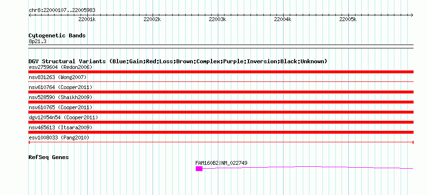This screenshot has height=195, width=427.
Task: Select the Cytogenetic Bands track title
Action: (x=57, y=35)
